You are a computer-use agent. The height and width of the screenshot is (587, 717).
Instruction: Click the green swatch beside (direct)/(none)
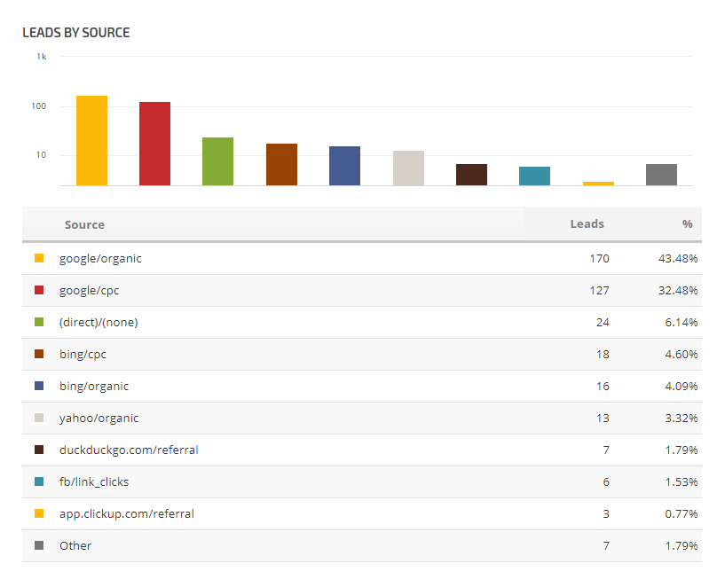39,322
